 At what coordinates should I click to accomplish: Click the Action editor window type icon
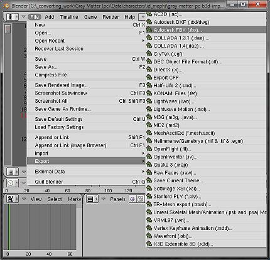pyautogui.click(x=10, y=199)
